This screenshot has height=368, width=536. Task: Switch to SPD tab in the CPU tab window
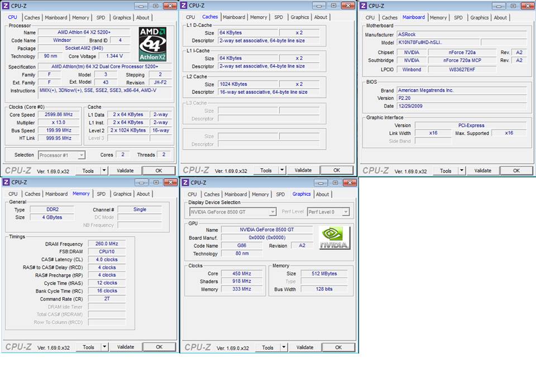coord(100,17)
